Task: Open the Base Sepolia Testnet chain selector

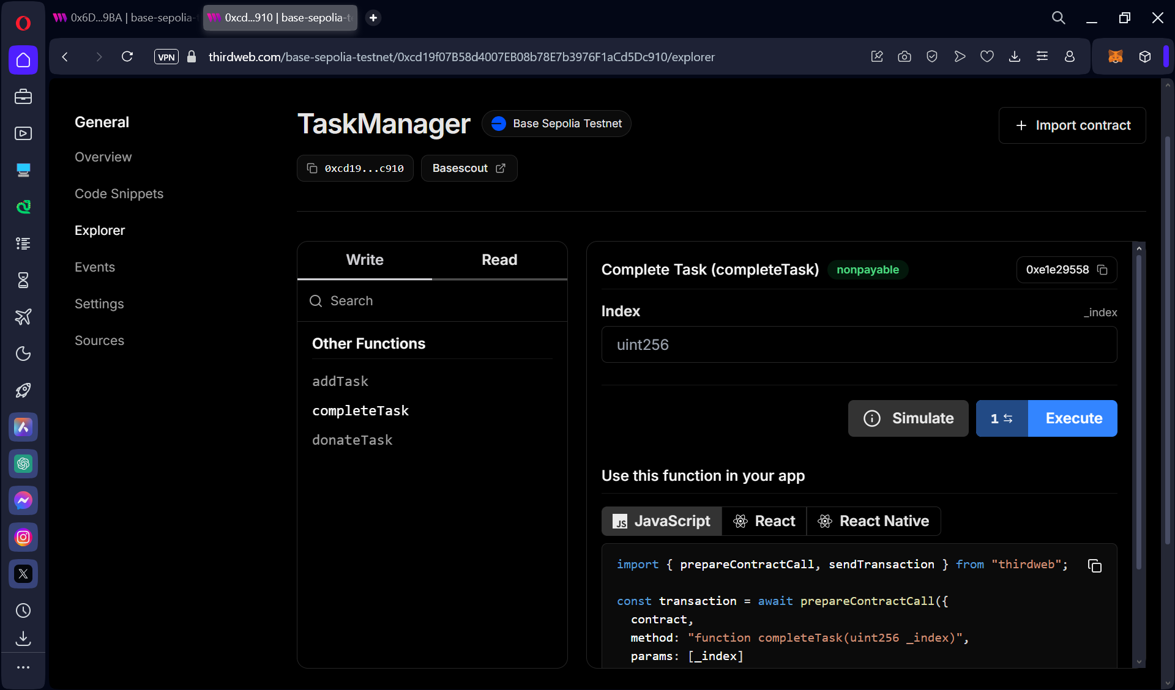Action: [556, 124]
